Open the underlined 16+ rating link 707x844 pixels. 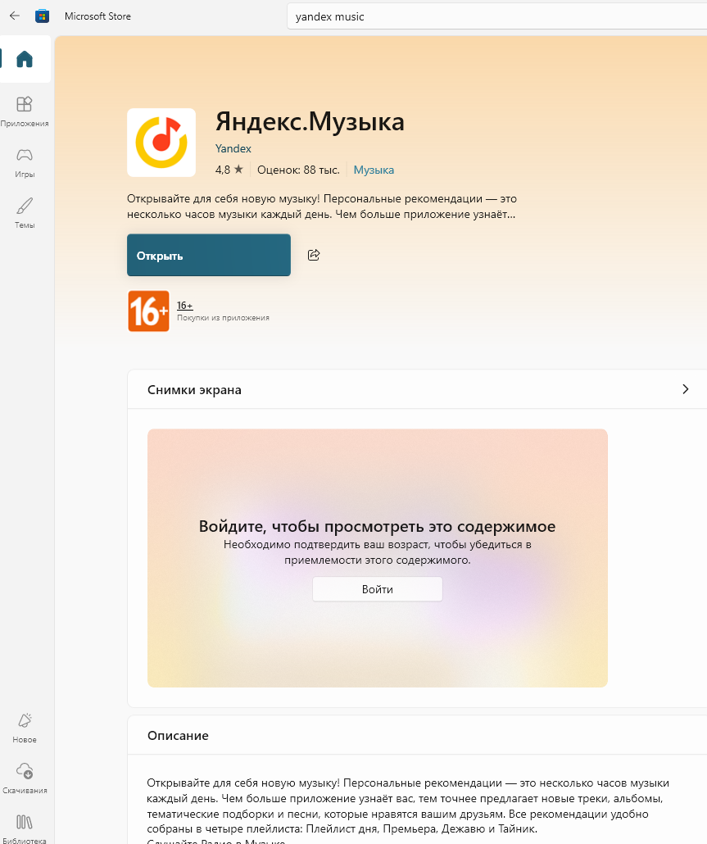coord(184,305)
